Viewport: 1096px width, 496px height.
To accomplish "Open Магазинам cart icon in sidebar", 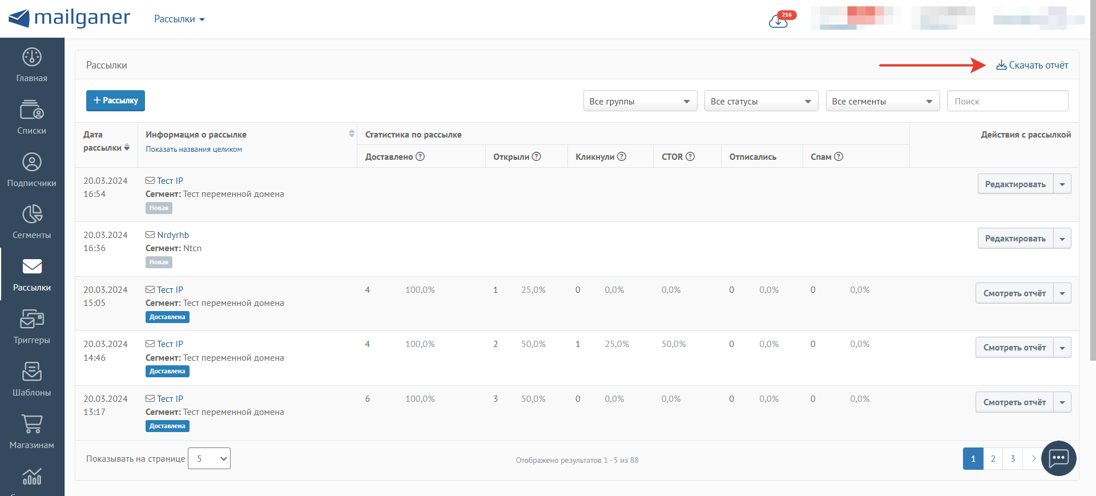I will pos(32,424).
